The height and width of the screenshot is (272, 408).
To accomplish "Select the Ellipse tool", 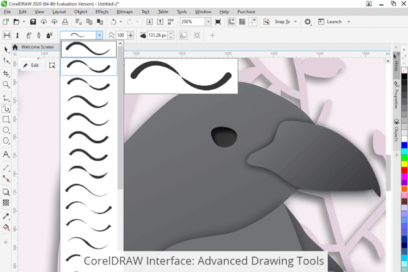I will pyautogui.click(x=6, y=130).
